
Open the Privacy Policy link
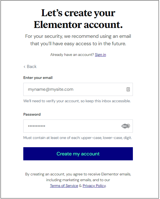pos(94,186)
